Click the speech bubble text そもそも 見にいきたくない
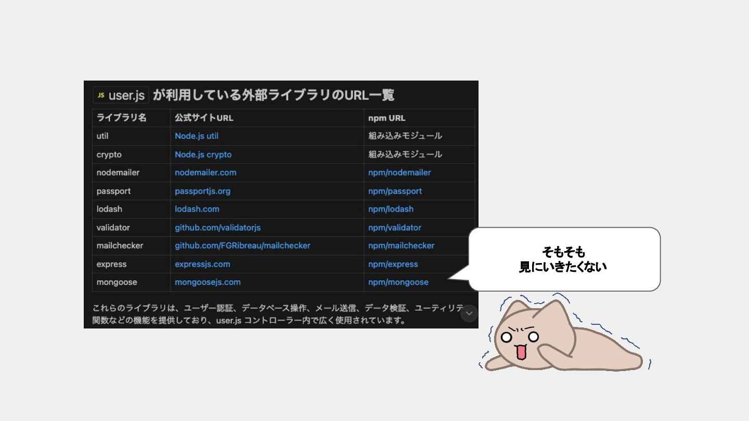This screenshot has height=421, width=749. point(563,259)
